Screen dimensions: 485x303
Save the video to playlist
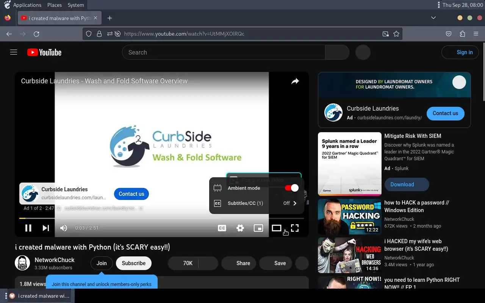click(x=275, y=263)
